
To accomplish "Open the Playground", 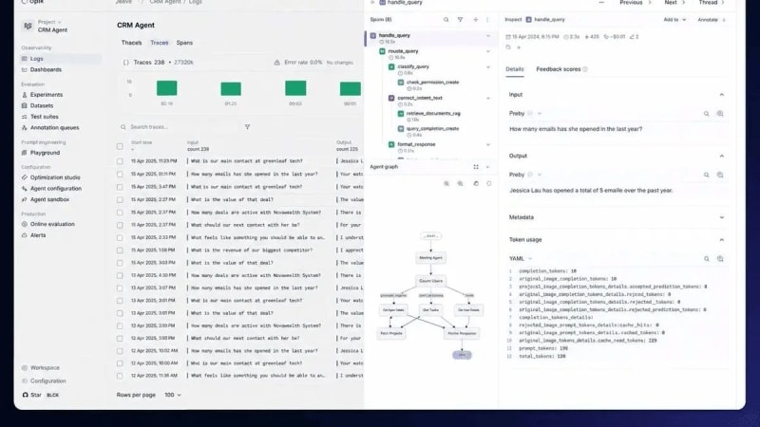I will [45, 153].
